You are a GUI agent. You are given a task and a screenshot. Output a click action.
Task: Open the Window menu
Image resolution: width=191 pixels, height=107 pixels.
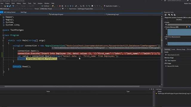[x=47, y=3]
